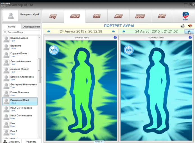
Task: Open info for right aura portrait
Action: point(190,37)
